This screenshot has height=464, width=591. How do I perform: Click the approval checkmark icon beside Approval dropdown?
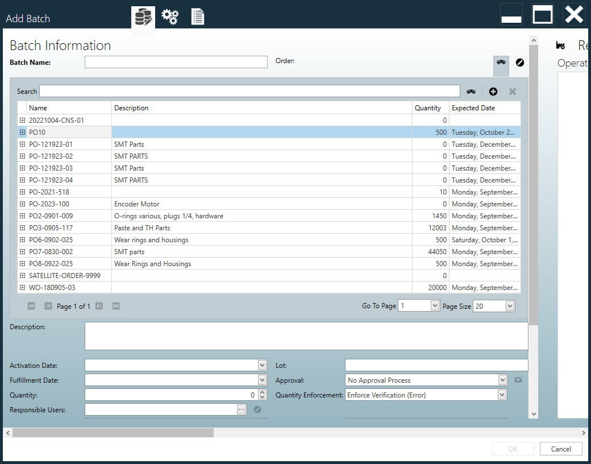518,380
